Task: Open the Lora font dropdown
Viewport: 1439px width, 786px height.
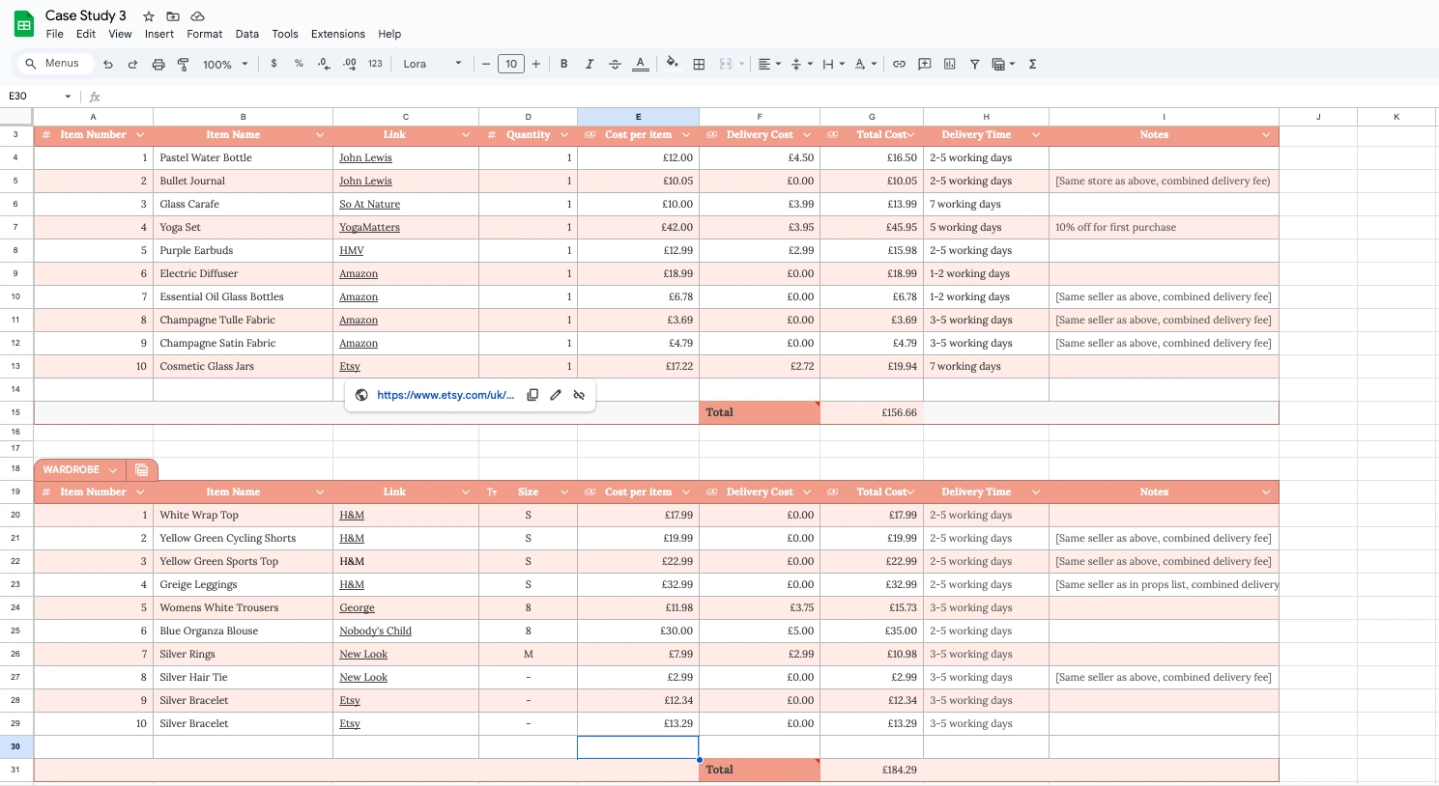Action: pyautogui.click(x=432, y=64)
